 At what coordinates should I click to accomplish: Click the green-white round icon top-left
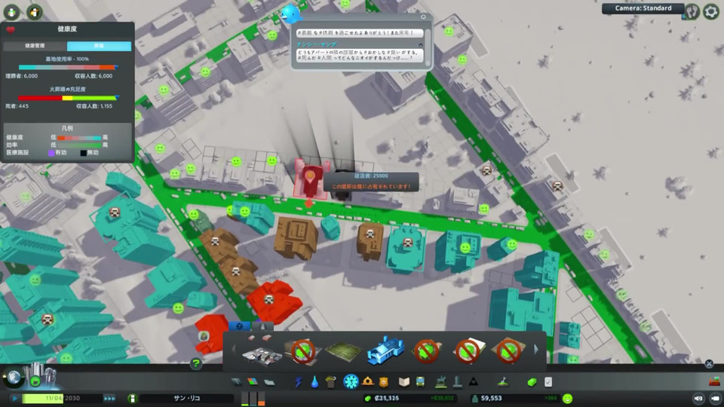pos(11,12)
